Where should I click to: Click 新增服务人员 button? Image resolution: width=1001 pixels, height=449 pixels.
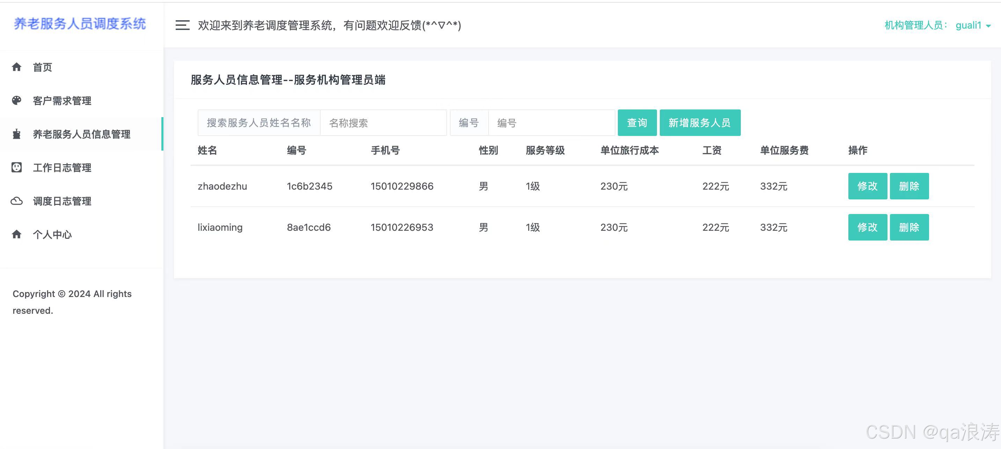[700, 122]
